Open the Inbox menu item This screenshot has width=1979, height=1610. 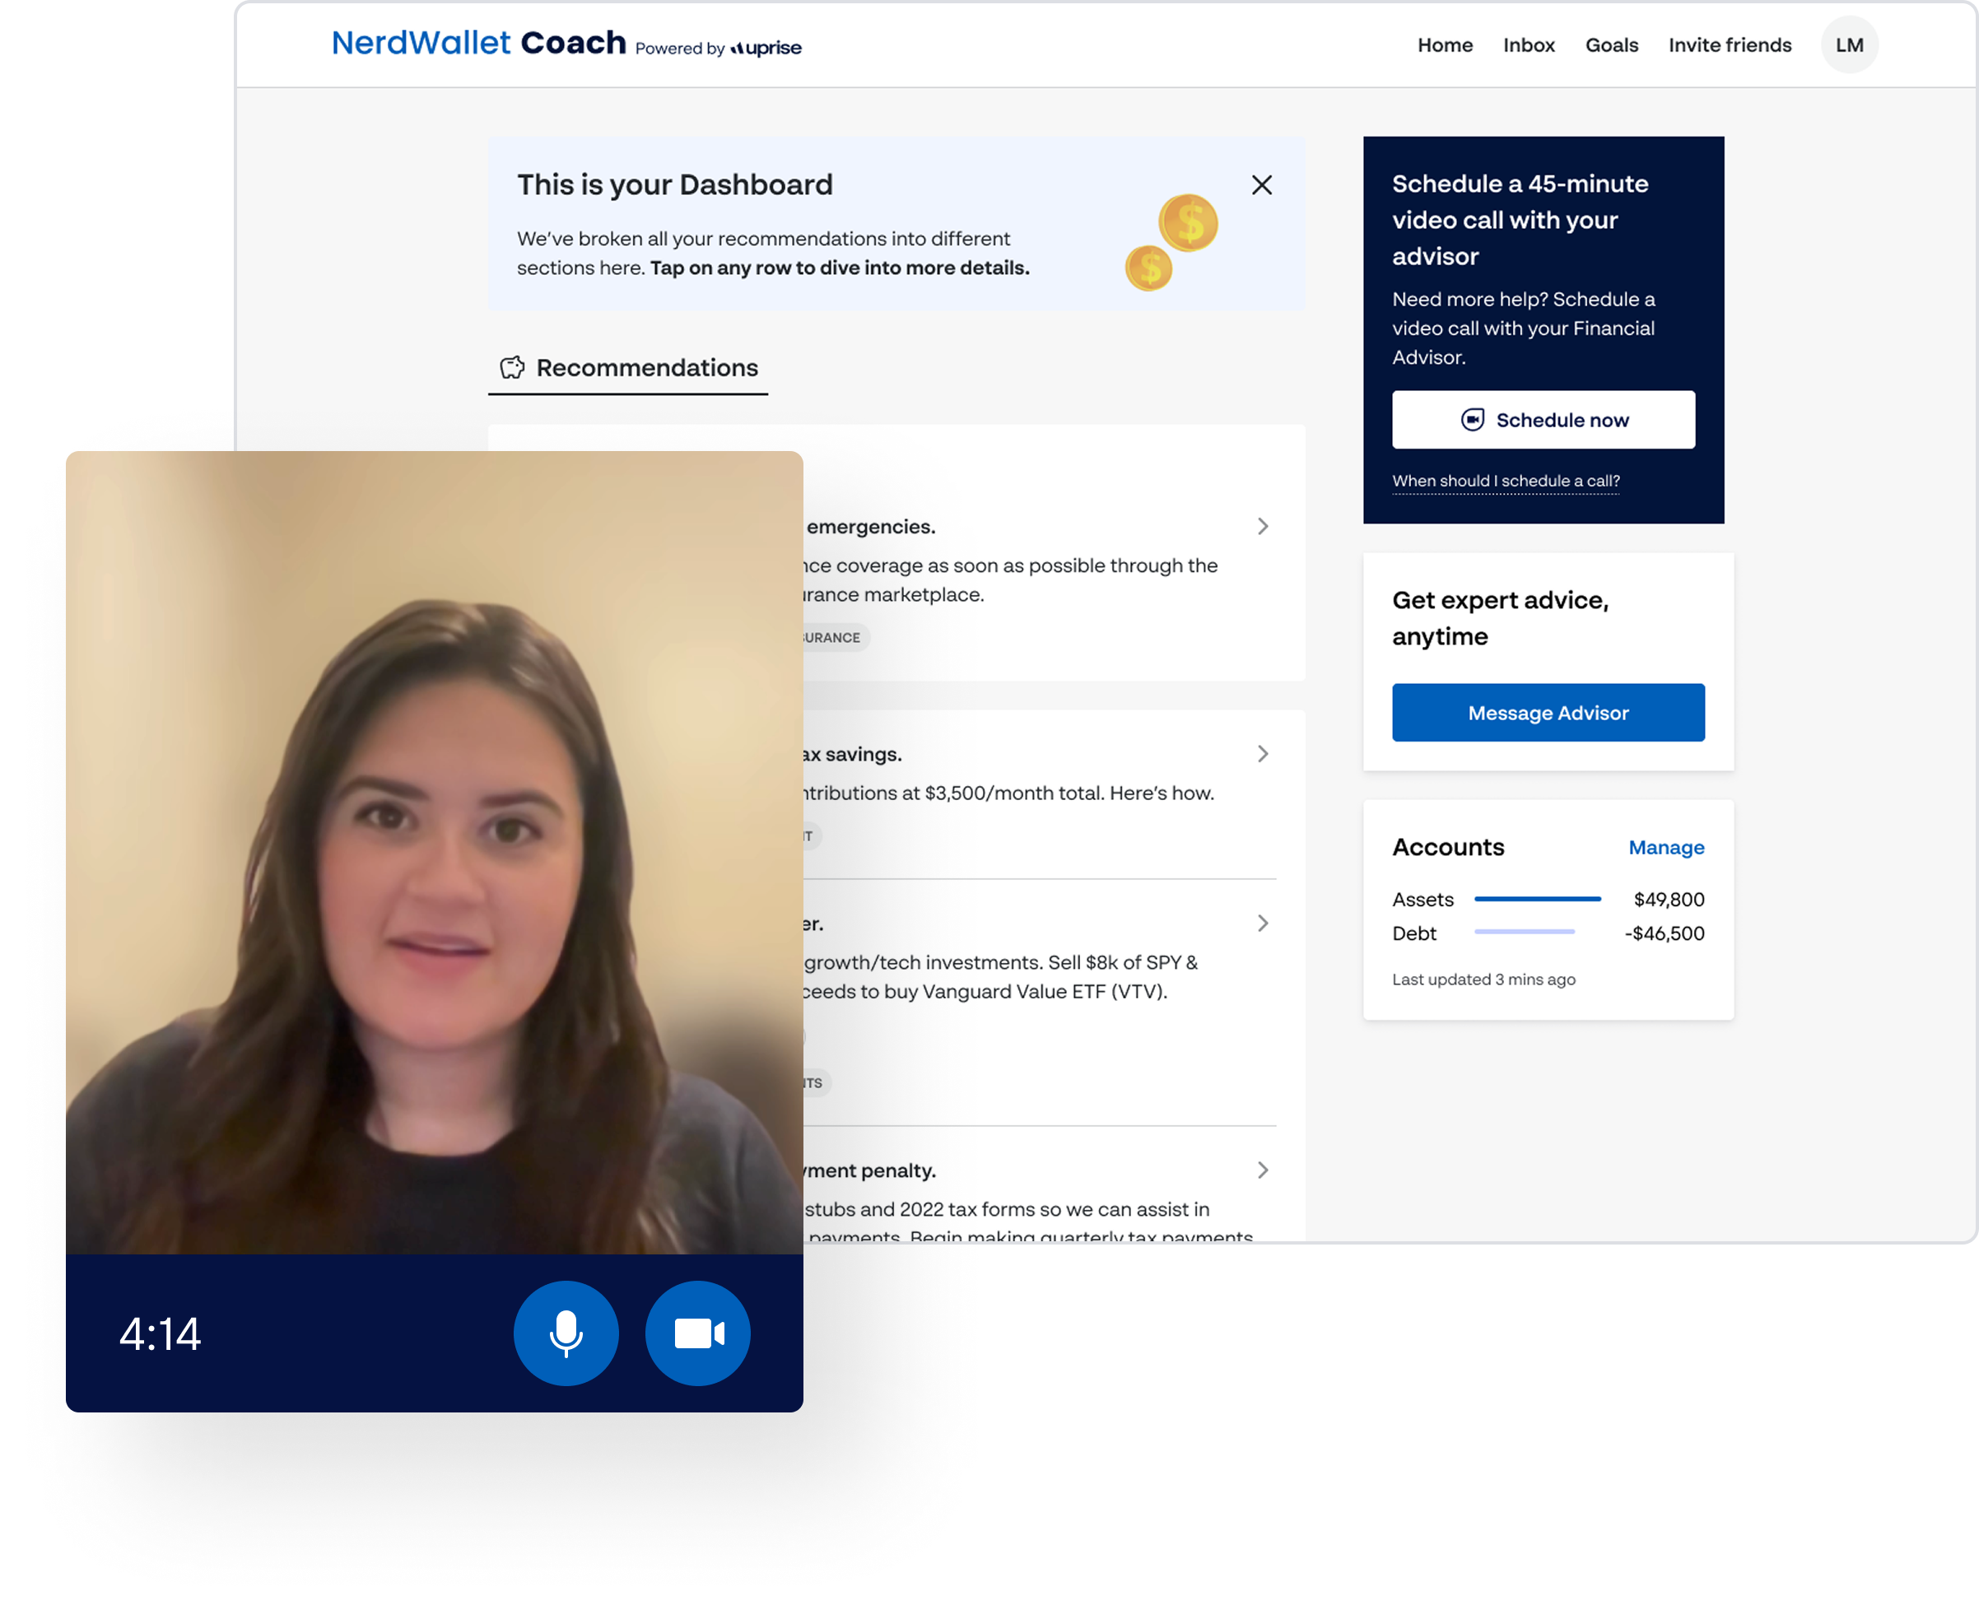[x=1529, y=44]
